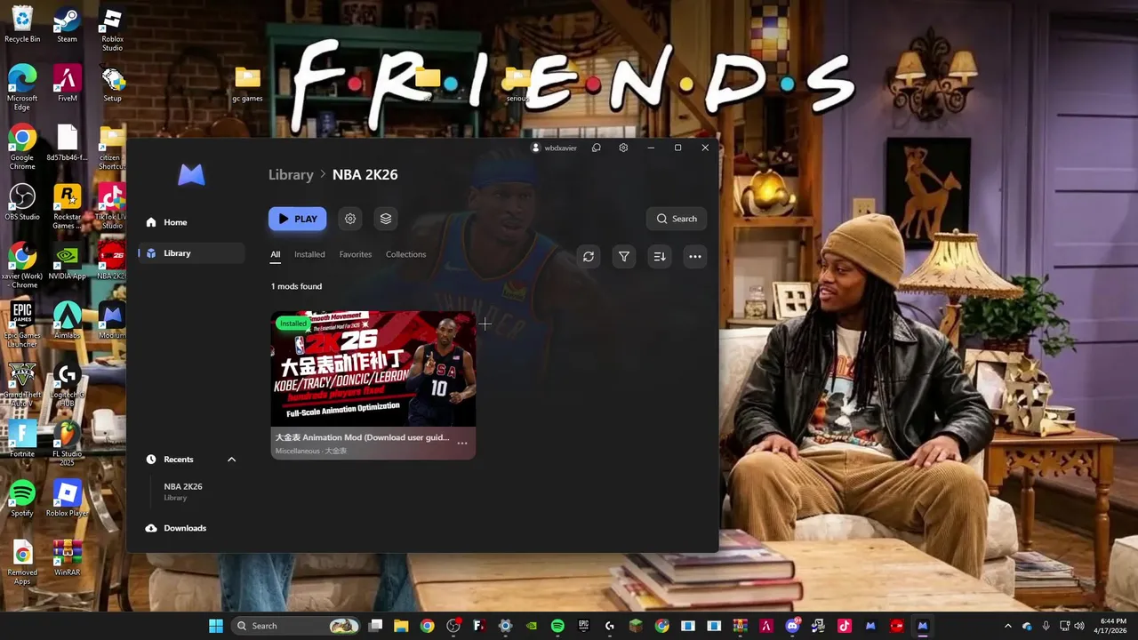This screenshot has height=640, width=1138.
Task: Launch NBA 2K26 with the PLAY button
Action: tap(298, 219)
